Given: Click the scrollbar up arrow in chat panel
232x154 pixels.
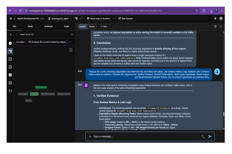Looking at the screenshot, I should point(224,32).
